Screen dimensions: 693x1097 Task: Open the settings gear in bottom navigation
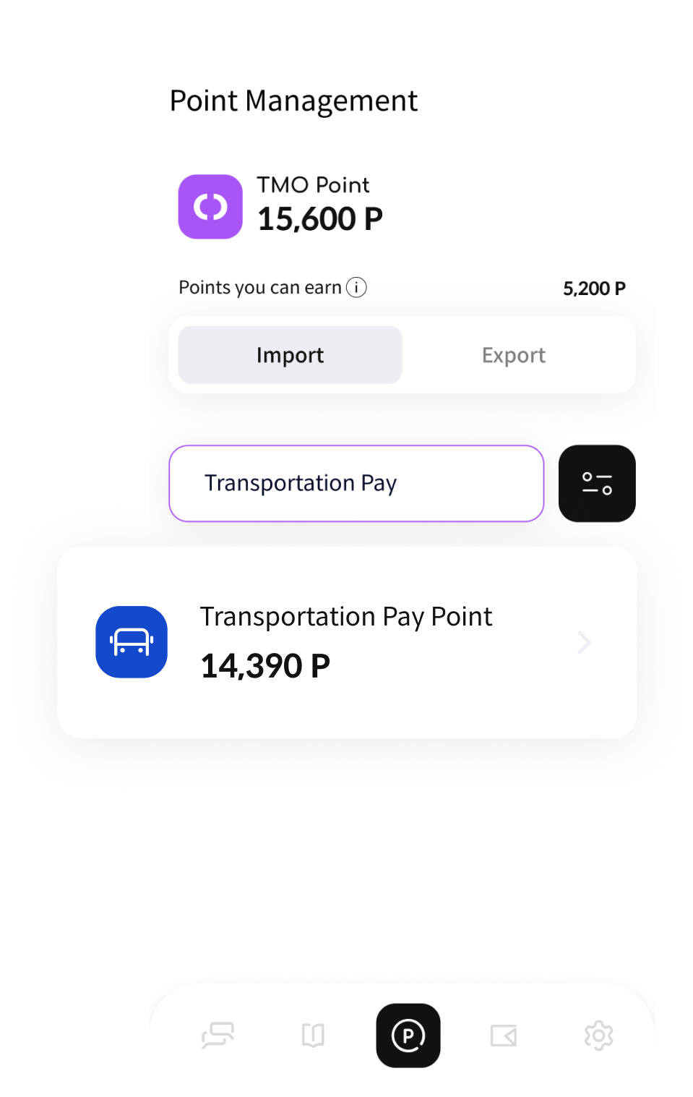click(598, 1036)
